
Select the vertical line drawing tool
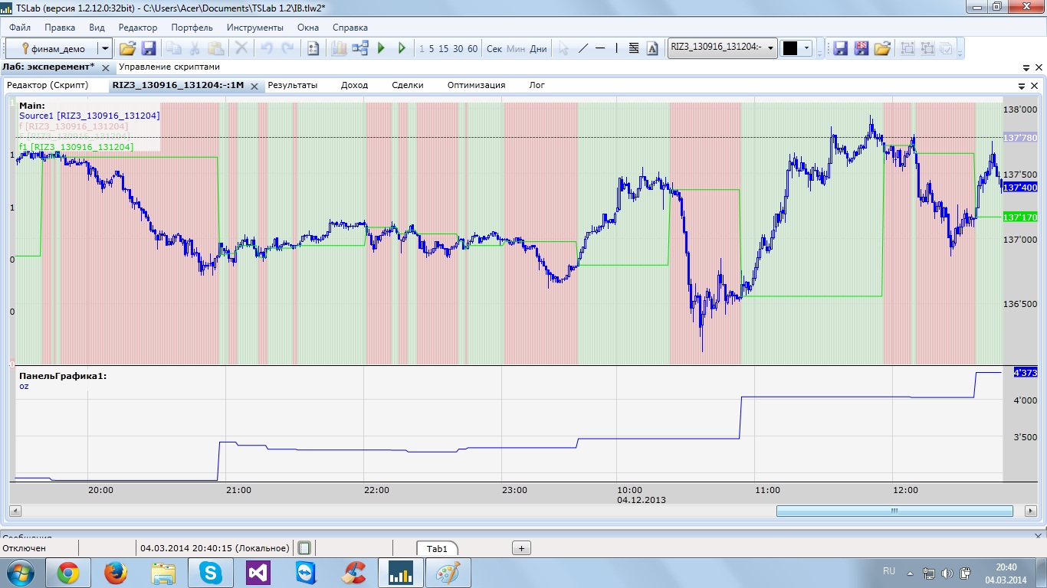[x=617, y=48]
